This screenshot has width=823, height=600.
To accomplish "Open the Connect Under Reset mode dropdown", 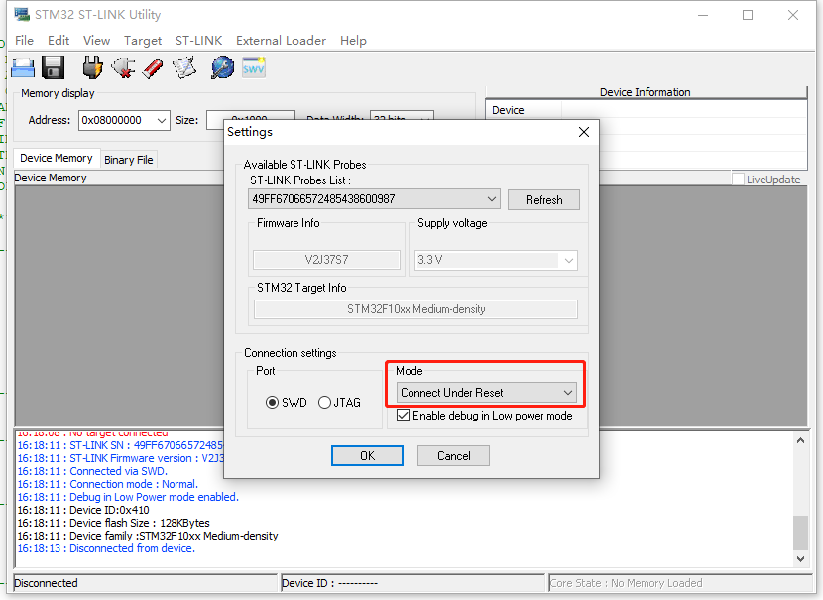I will point(487,393).
